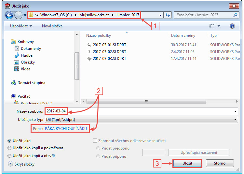Open the Hudba library folder
The image size is (244, 174).
coord(26,55)
